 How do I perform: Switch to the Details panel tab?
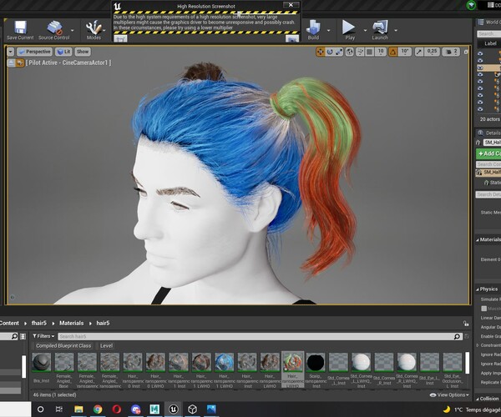pyautogui.click(x=488, y=133)
